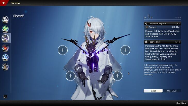Switch stats to Initial
Image resolution: width=188 pixels, height=106 pixels.
click(153, 91)
